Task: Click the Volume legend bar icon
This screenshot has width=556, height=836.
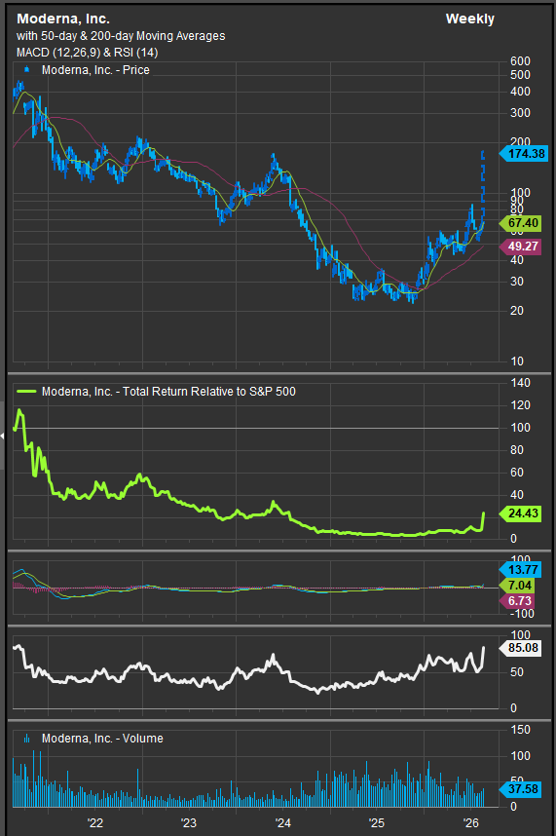Action: click(x=26, y=739)
